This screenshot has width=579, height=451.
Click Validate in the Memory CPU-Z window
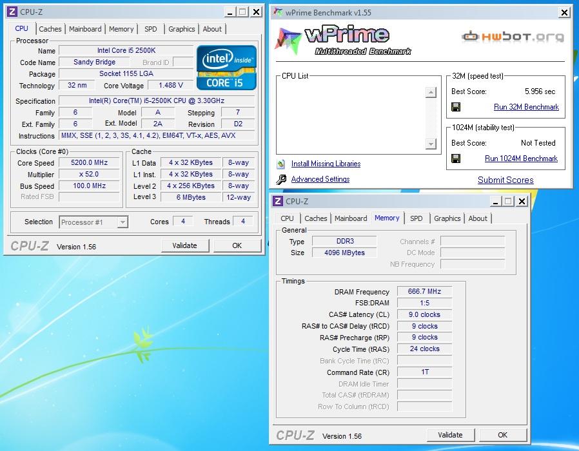(451, 435)
